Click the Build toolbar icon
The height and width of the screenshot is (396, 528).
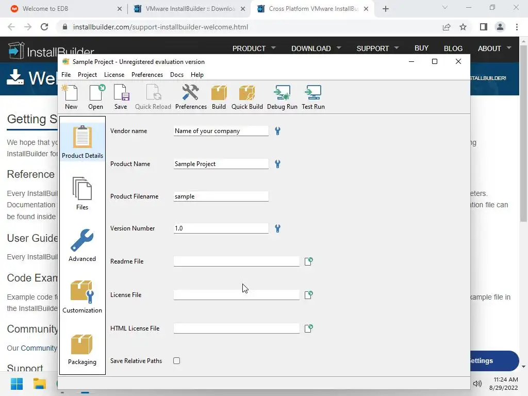(x=219, y=97)
